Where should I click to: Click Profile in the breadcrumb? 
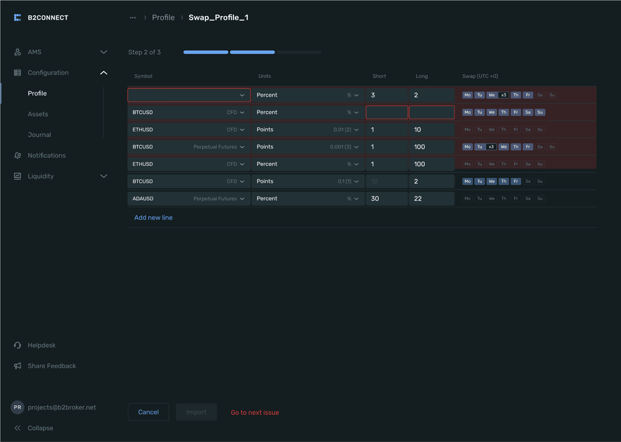click(163, 17)
